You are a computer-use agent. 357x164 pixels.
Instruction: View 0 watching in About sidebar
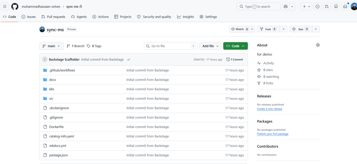(x=268, y=77)
